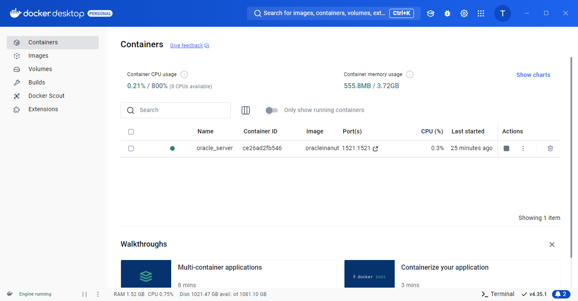The image size is (578, 301).
Task: Open the Learning Center graduation cap icon
Action: [431, 13]
